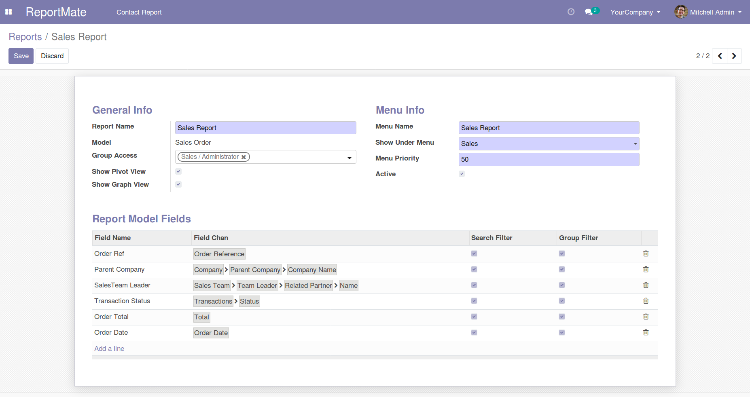
Task: Delete the Order Ref row
Action: point(646,253)
